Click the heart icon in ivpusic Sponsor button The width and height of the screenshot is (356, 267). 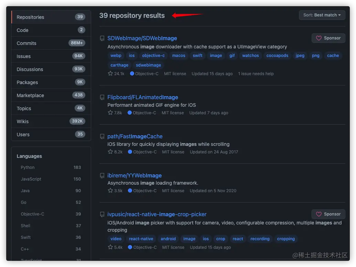(x=319, y=214)
